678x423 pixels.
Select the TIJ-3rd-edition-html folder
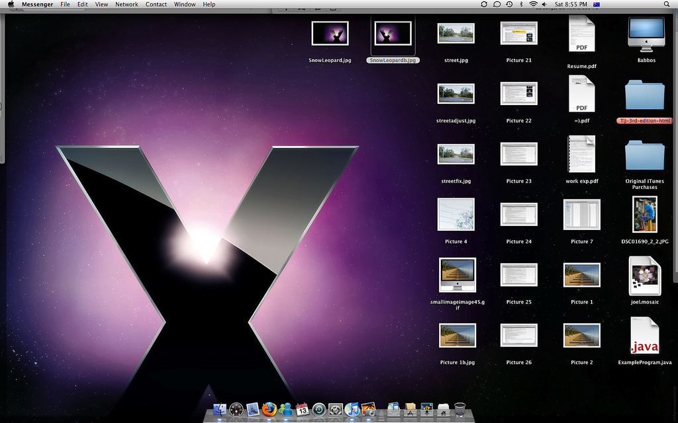(645, 96)
